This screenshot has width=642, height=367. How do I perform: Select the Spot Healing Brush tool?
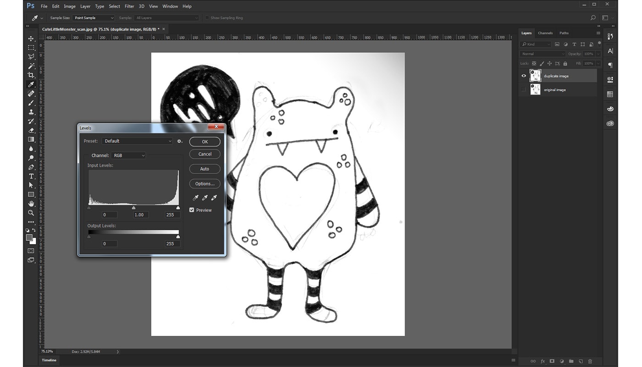(x=31, y=94)
